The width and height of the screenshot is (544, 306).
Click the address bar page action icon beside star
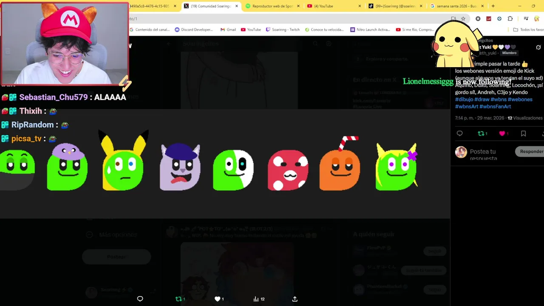pos(453,19)
